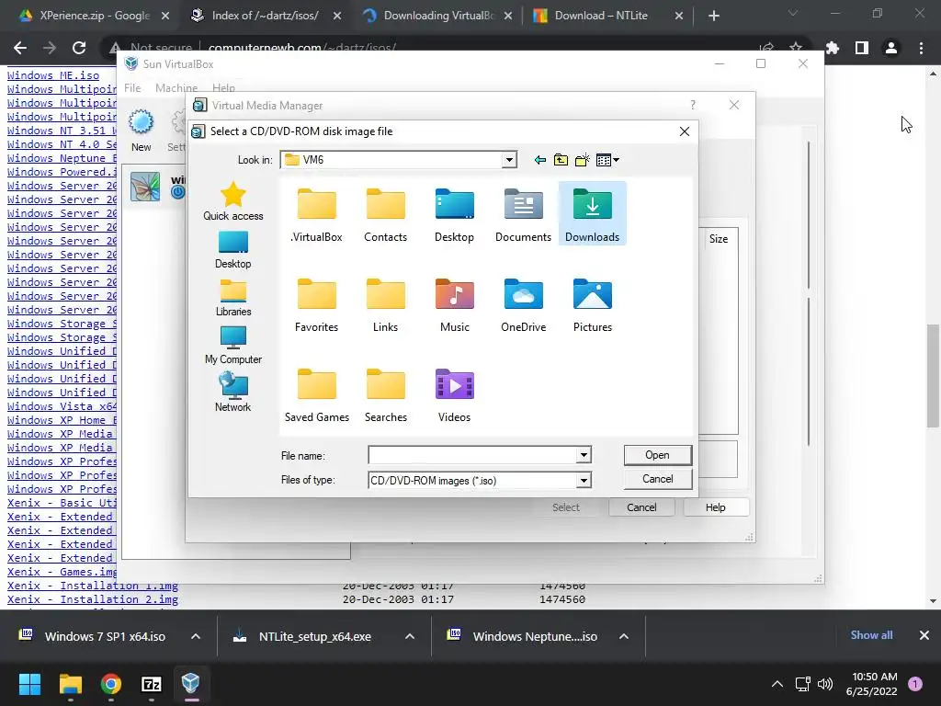Click the Size column header
This screenshot has height=706, width=941.
(719, 239)
